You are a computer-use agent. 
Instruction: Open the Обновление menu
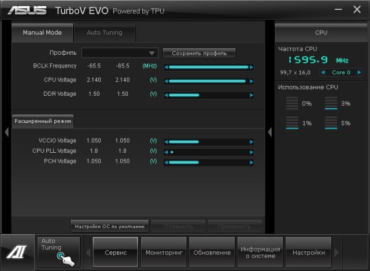click(212, 252)
